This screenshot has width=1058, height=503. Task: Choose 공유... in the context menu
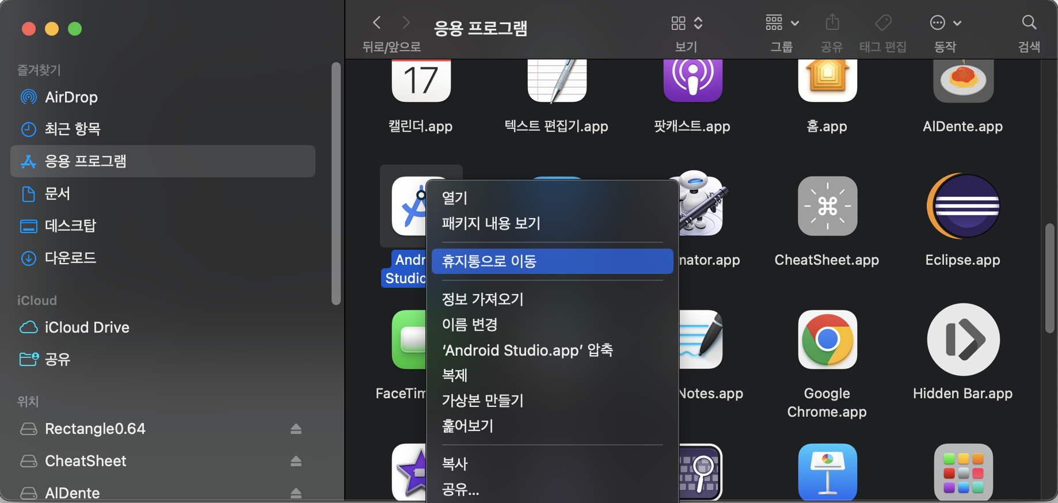[x=553, y=489]
